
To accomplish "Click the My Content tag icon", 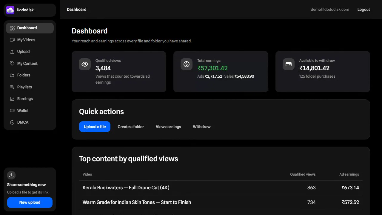I will pos(12,63).
